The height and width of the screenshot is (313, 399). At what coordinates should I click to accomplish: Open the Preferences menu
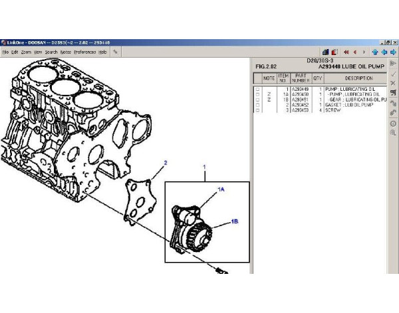point(84,52)
